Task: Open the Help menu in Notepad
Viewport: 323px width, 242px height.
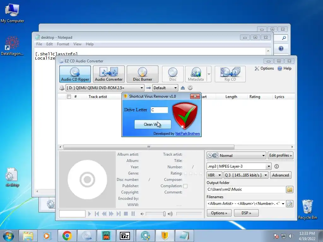Action: coord(90,44)
